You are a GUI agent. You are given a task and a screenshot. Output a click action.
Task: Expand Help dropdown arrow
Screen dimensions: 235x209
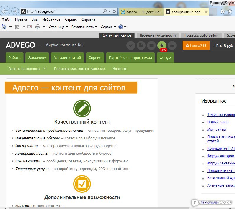[125, 27]
